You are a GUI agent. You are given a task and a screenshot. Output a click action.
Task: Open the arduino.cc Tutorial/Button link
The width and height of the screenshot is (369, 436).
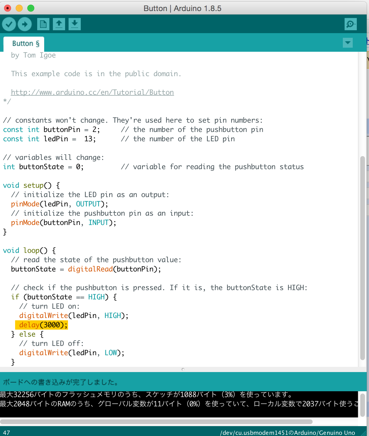(92, 92)
